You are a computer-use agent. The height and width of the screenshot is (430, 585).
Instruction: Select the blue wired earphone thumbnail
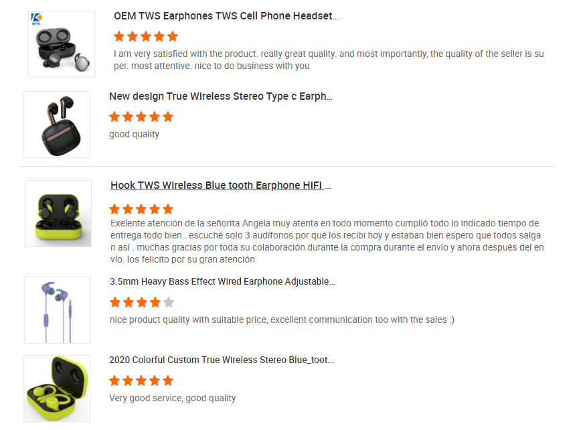(x=58, y=309)
